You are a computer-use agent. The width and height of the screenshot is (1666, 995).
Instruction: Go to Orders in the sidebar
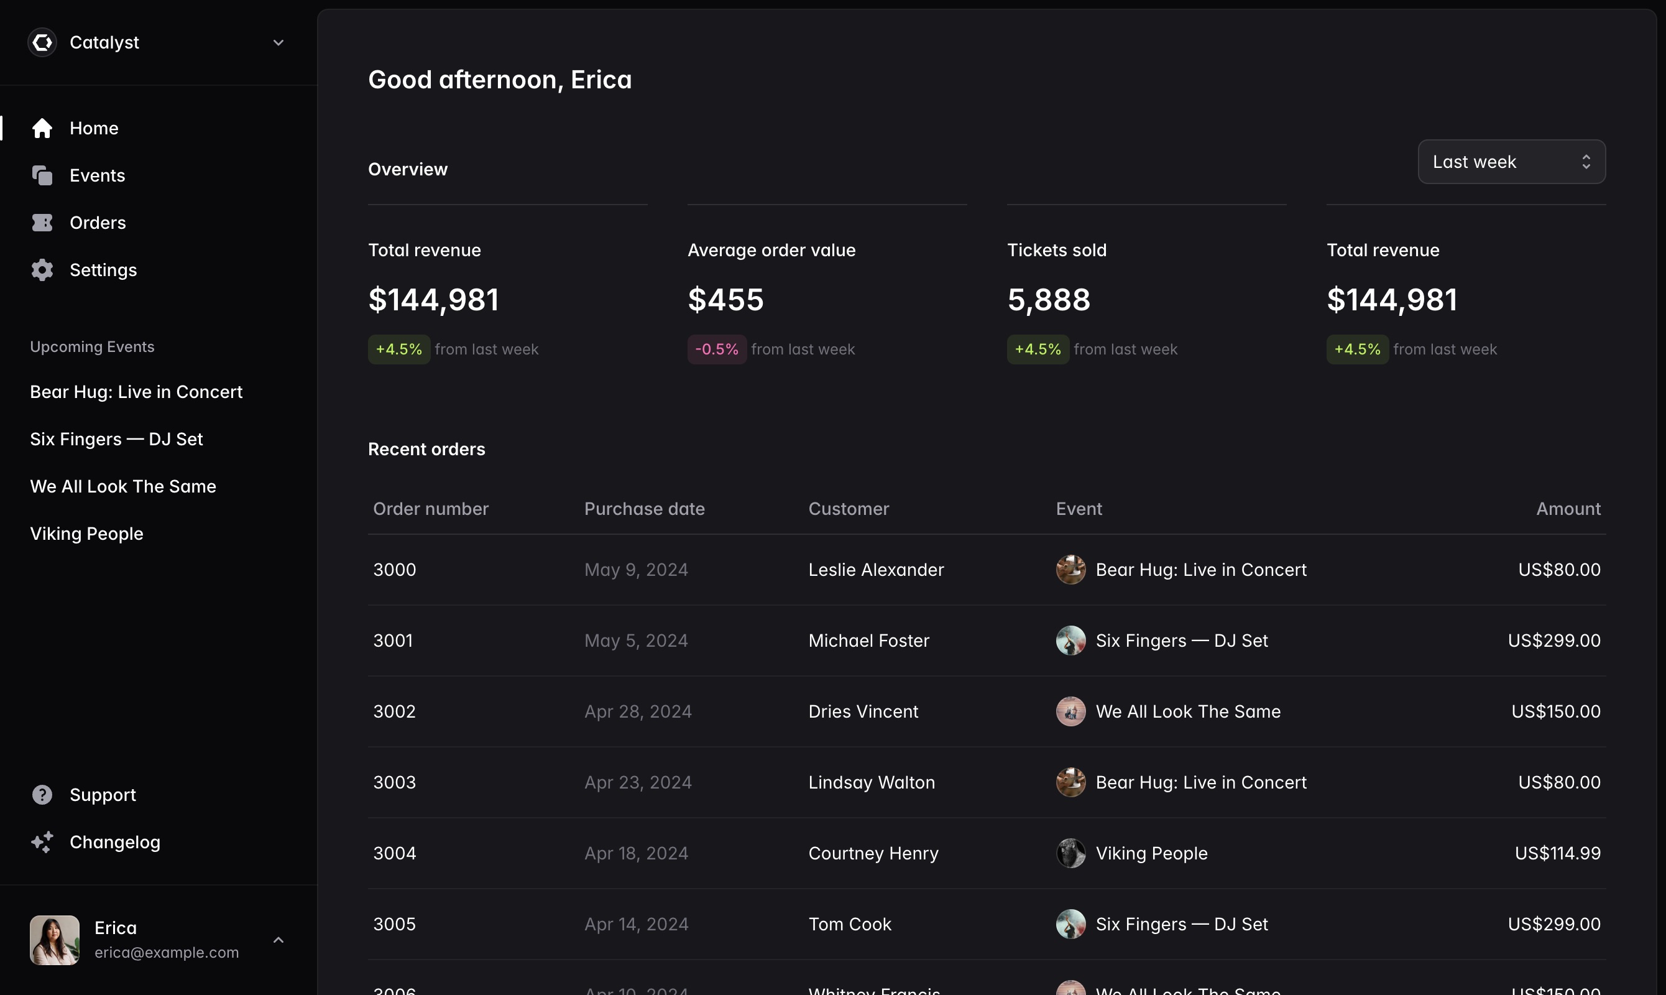click(98, 223)
